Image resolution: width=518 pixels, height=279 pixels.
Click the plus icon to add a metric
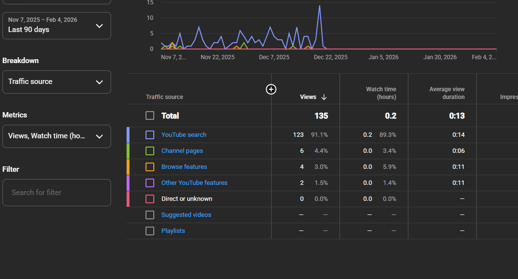tap(271, 89)
